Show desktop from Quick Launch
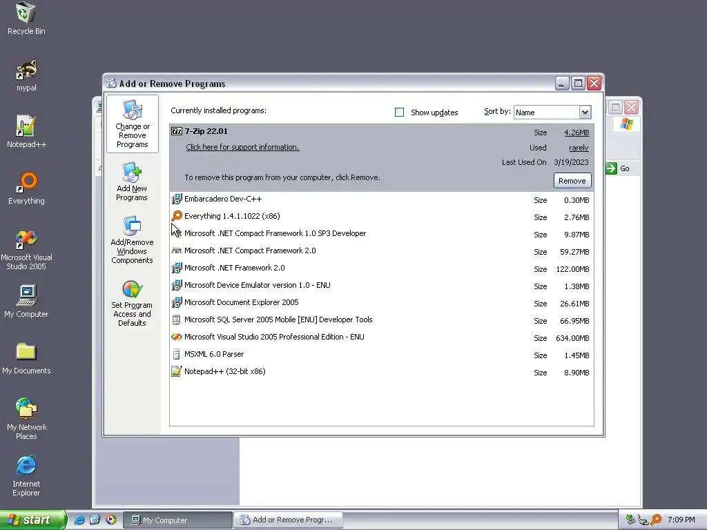The width and height of the screenshot is (707, 530). 95,520
